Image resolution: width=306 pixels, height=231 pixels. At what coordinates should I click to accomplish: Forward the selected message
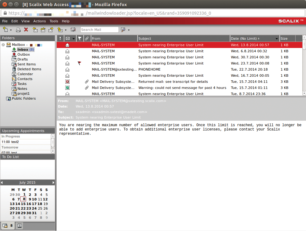pyautogui.click(x=51, y=29)
